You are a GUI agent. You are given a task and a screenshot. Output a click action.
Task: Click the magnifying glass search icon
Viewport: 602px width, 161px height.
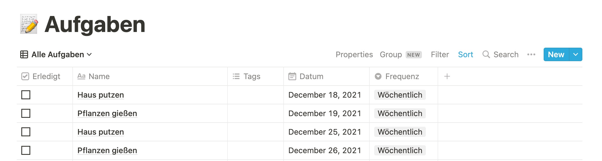click(486, 54)
